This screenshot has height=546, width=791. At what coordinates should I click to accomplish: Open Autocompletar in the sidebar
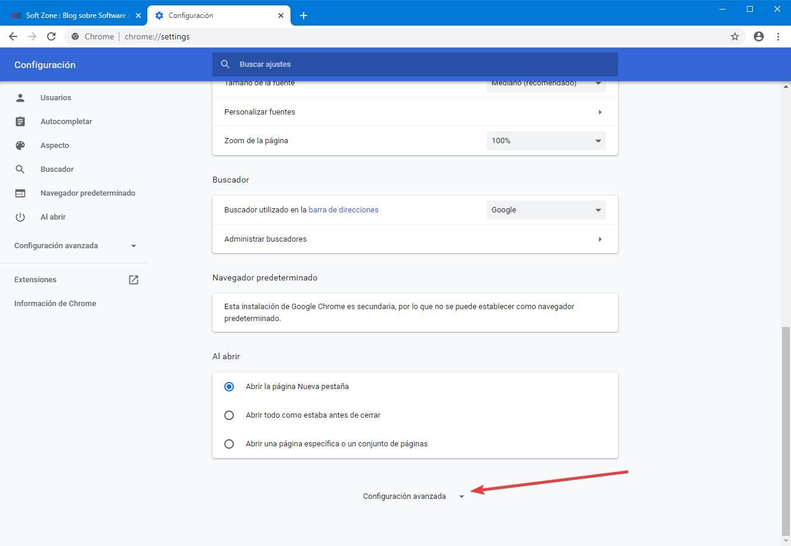coord(66,122)
